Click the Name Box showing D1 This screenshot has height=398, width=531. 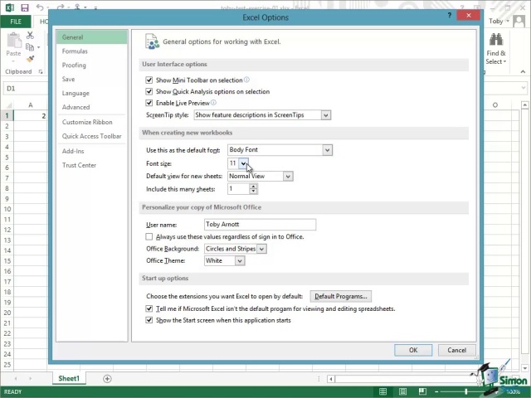(26, 89)
